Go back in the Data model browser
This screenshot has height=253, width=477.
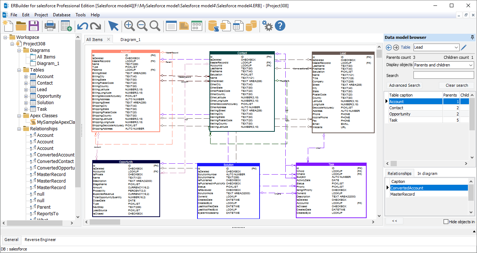point(389,48)
